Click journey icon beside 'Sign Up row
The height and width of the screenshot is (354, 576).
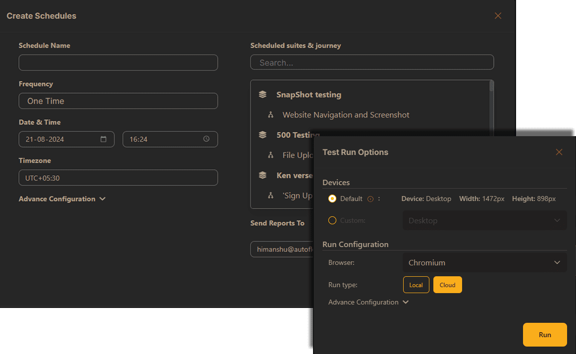[x=271, y=196]
